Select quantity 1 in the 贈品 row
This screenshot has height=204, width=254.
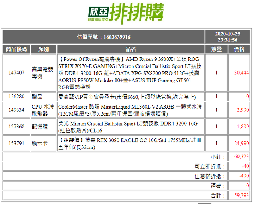point(216,97)
